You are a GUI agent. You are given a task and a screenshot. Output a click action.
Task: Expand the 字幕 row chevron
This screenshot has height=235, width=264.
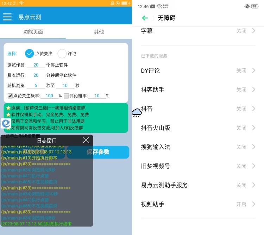(x=254, y=31)
